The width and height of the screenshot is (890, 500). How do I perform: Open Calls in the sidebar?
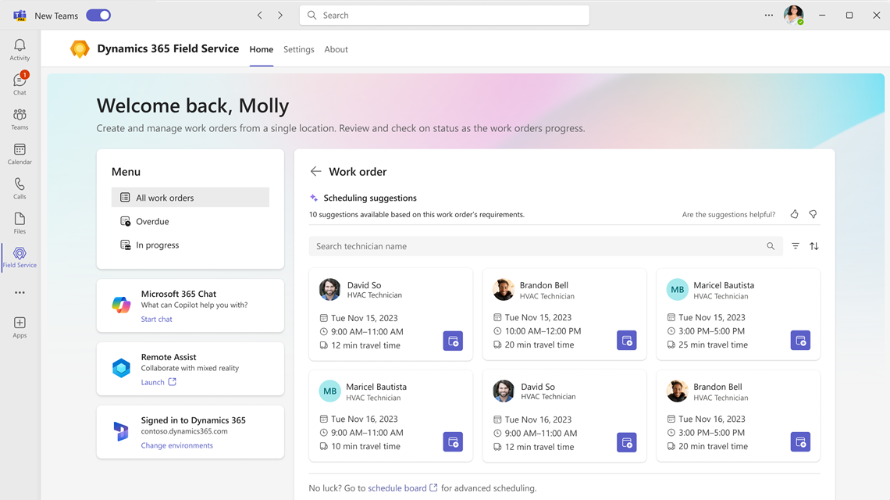click(x=20, y=188)
